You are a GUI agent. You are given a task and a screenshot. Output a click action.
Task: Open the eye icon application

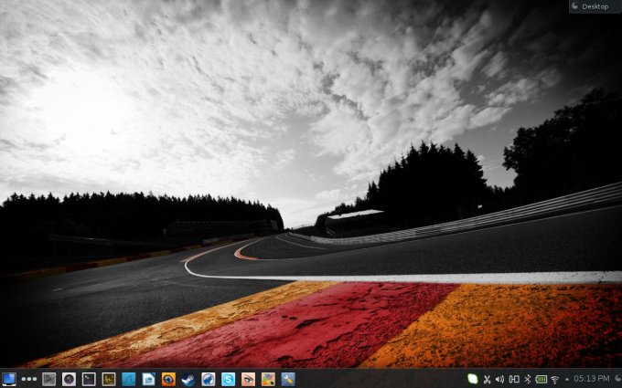point(248,379)
